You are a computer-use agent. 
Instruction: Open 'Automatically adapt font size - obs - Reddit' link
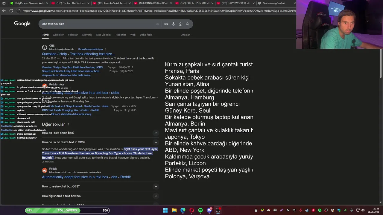pyautogui.click(x=86, y=177)
